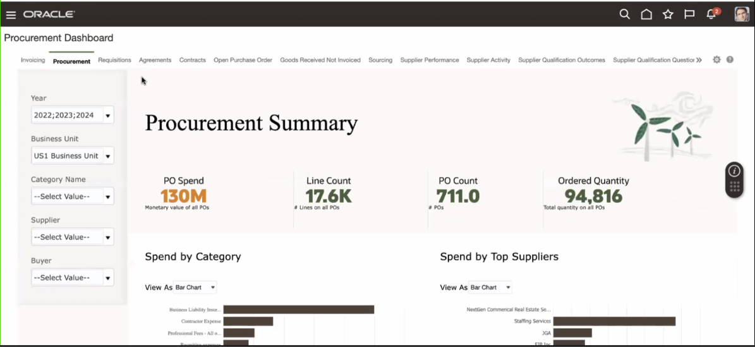The height and width of the screenshot is (347, 755).
Task: Click the Staffing Services bar
Action: click(614, 321)
